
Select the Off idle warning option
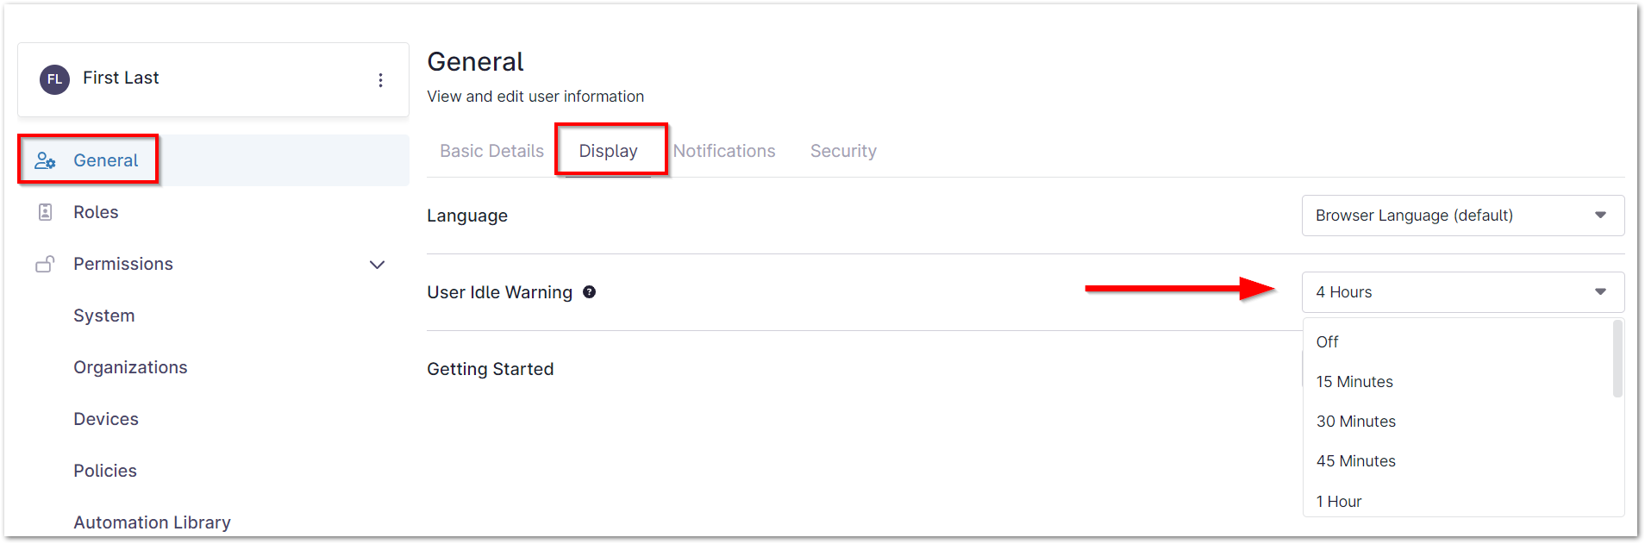pos(1327,342)
